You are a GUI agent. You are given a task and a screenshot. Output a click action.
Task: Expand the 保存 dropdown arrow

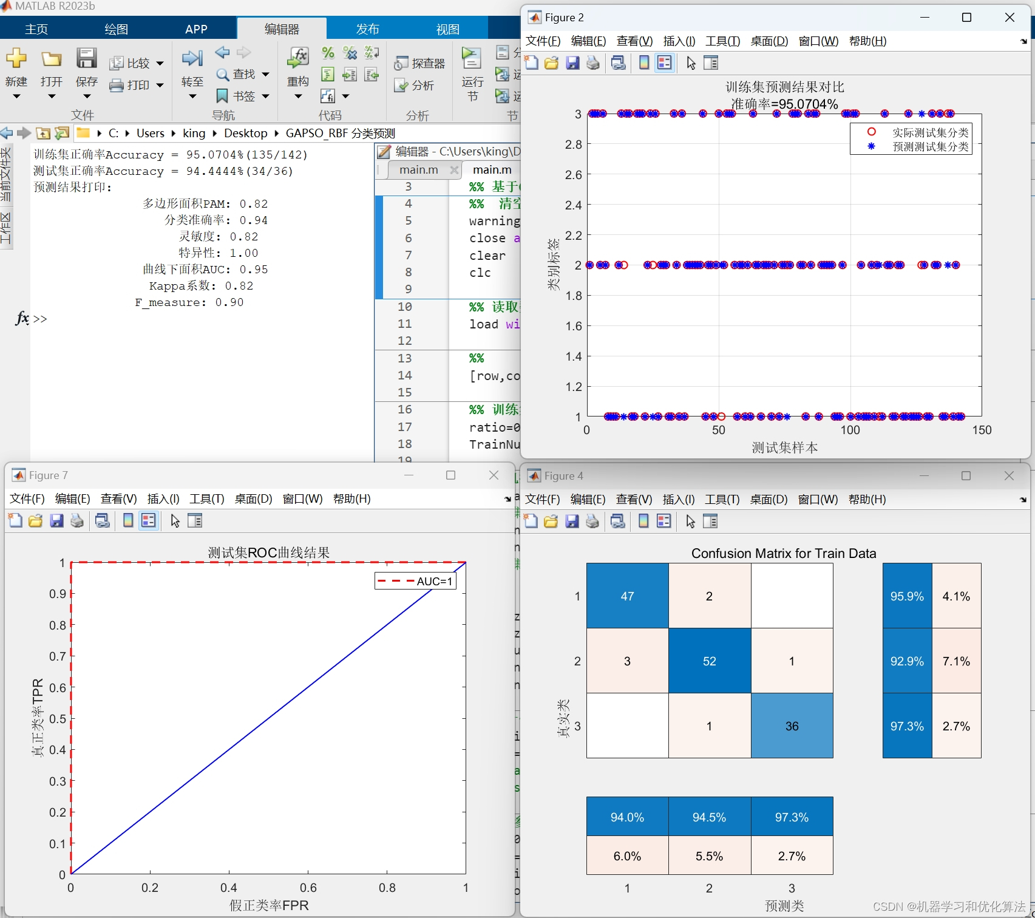(87, 96)
